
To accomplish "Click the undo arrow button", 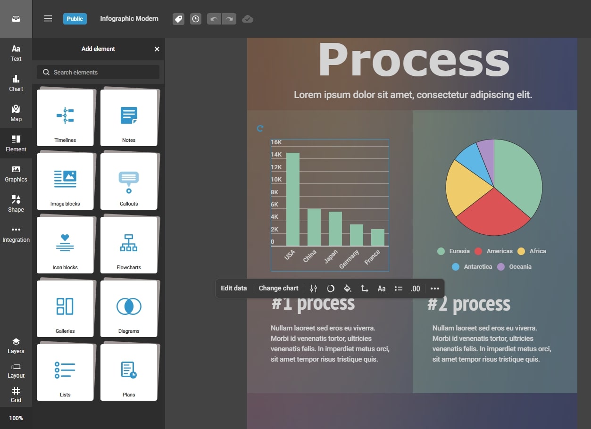I will coord(214,19).
